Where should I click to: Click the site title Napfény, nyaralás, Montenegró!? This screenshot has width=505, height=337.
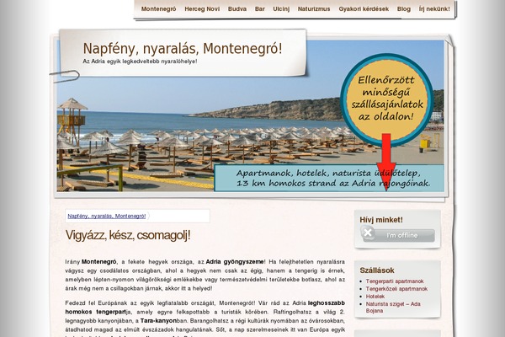point(183,49)
